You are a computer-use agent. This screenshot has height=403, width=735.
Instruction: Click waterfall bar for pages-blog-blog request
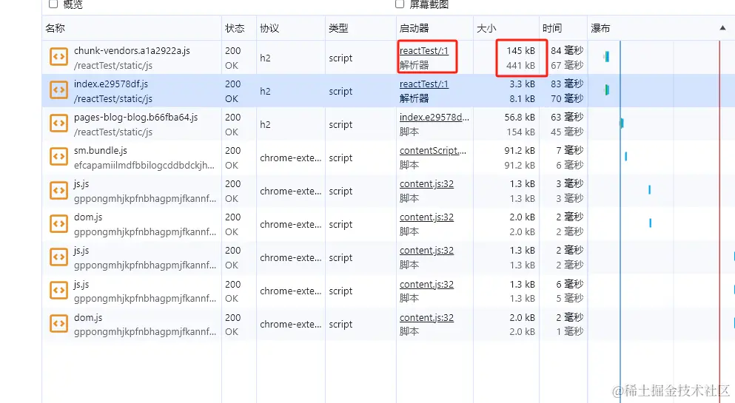coord(622,123)
